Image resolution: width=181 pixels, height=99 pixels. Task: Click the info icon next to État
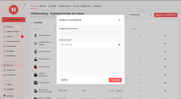(136, 29)
